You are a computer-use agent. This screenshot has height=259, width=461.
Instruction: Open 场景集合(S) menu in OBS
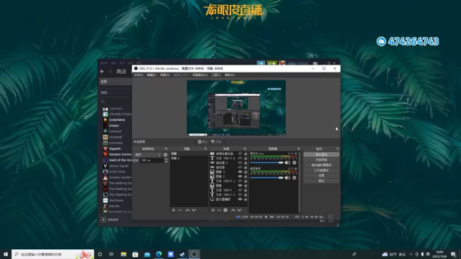200,75
